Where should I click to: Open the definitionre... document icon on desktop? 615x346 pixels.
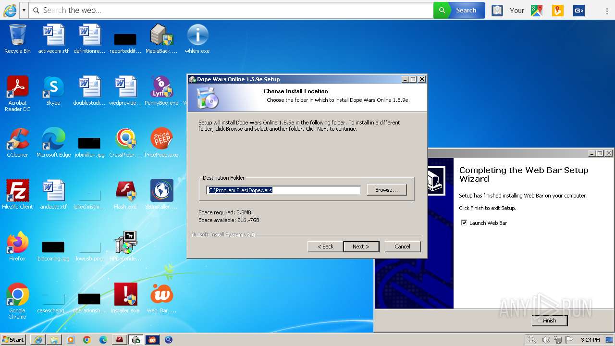[x=89, y=39]
